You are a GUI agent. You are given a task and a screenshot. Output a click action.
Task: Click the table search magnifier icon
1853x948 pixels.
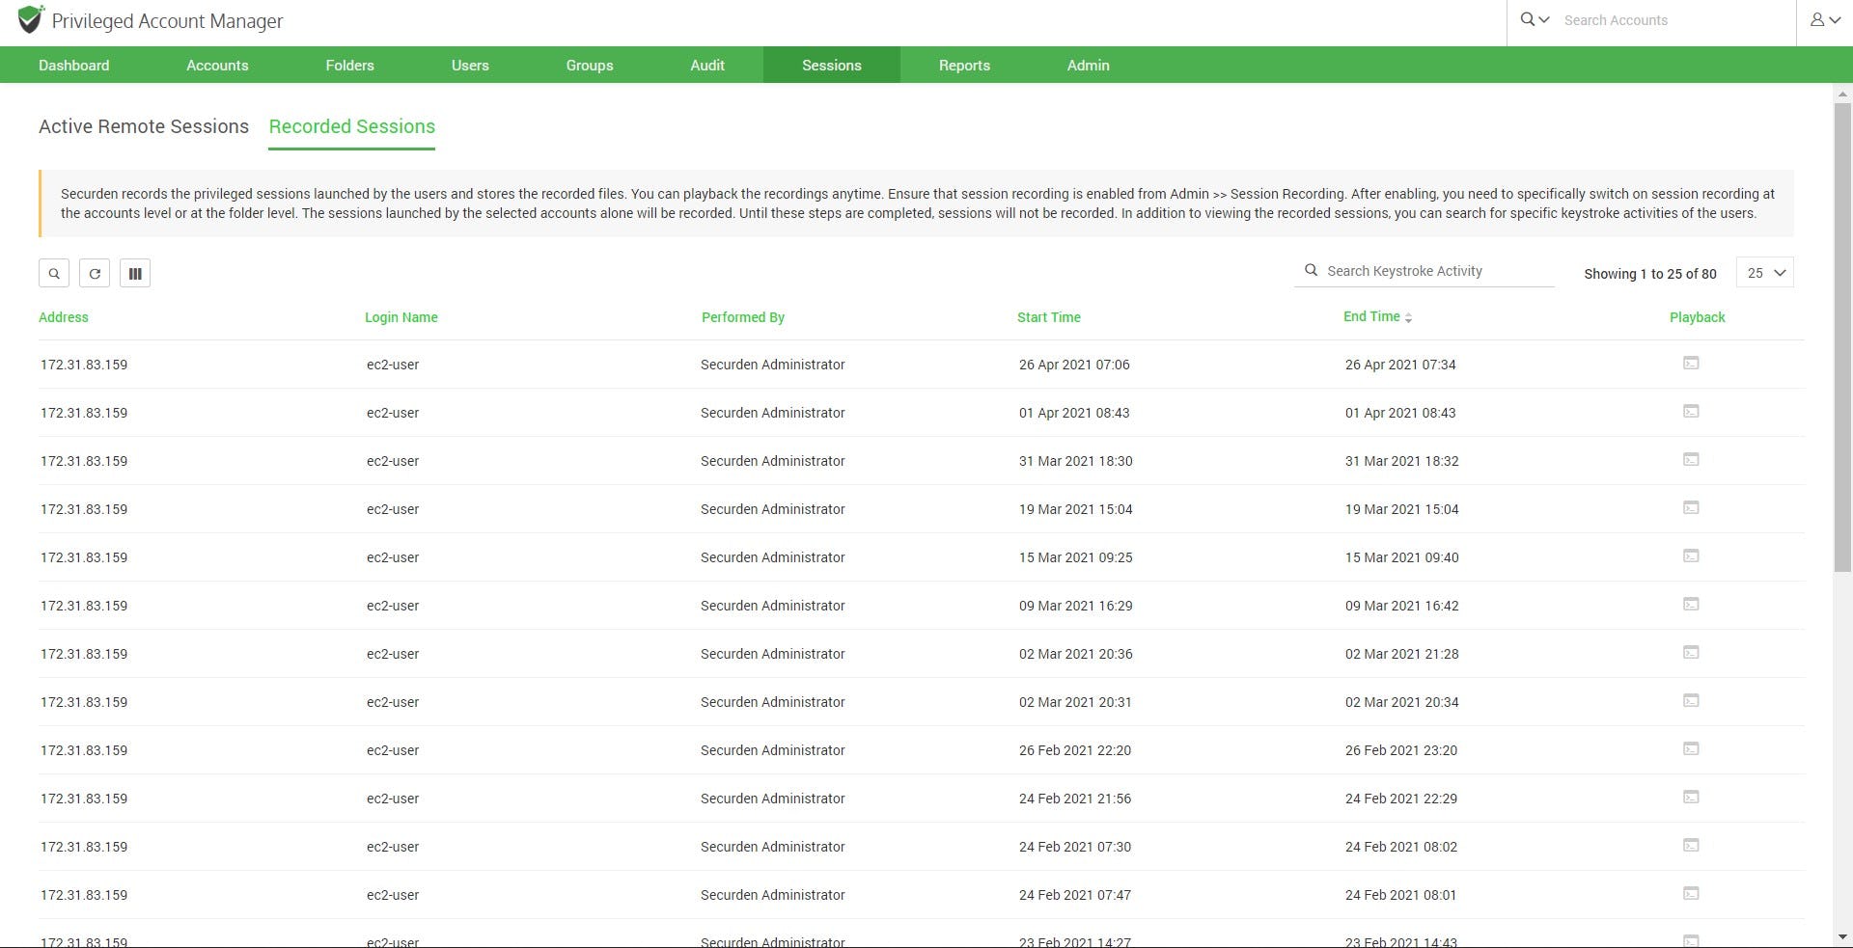(x=54, y=273)
